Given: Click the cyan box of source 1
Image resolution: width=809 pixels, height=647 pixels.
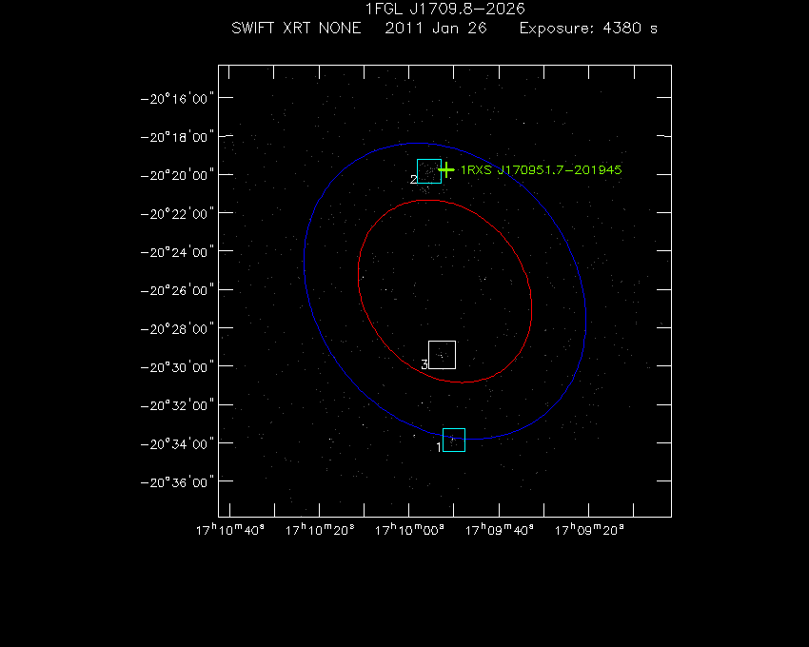Looking at the screenshot, I should 454,441.
